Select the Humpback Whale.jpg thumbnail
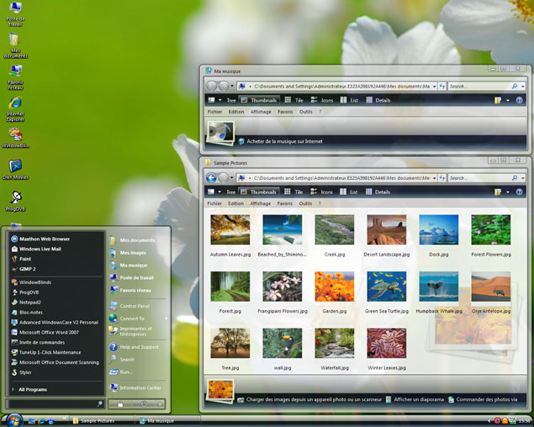This screenshot has width=534, height=427. 439,287
